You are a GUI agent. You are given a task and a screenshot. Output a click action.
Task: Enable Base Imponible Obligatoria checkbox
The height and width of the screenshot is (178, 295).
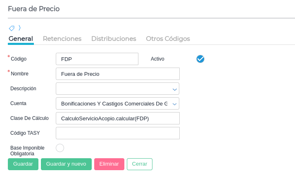click(x=60, y=148)
